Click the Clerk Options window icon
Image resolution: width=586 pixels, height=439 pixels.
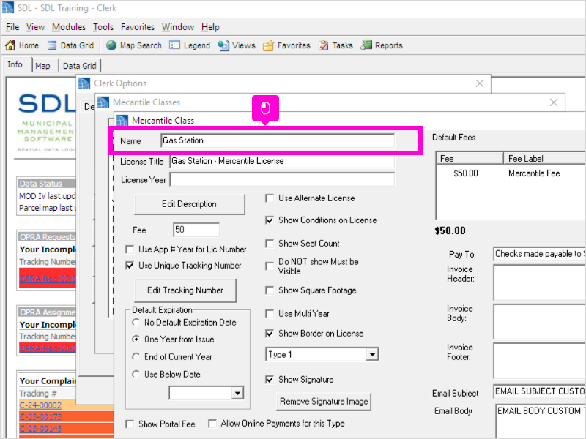tap(84, 83)
